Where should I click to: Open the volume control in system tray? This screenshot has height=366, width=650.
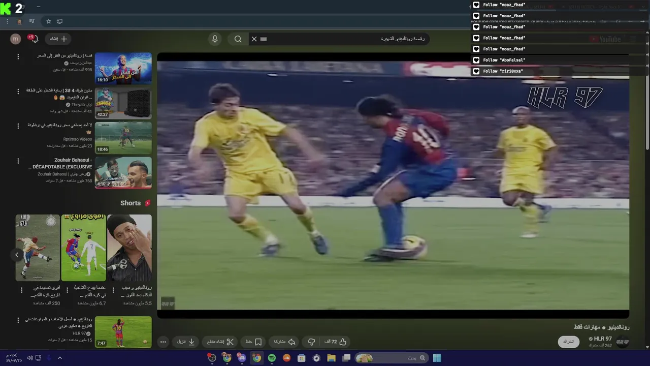tap(30, 358)
